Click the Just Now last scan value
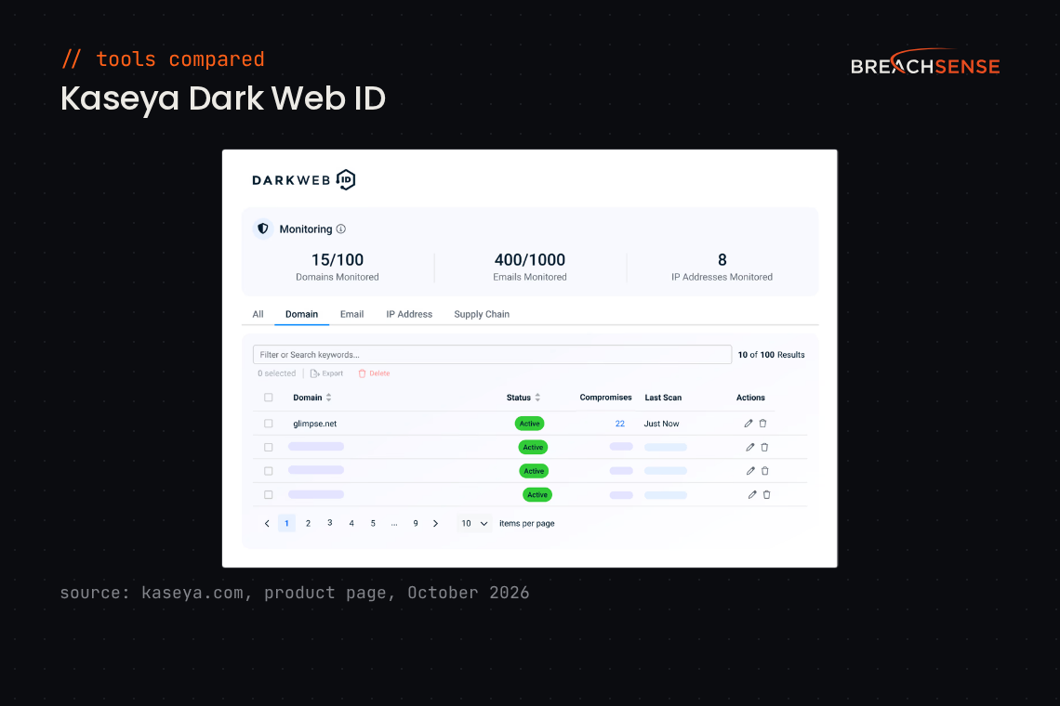This screenshot has width=1060, height=706. click(661, 424)
